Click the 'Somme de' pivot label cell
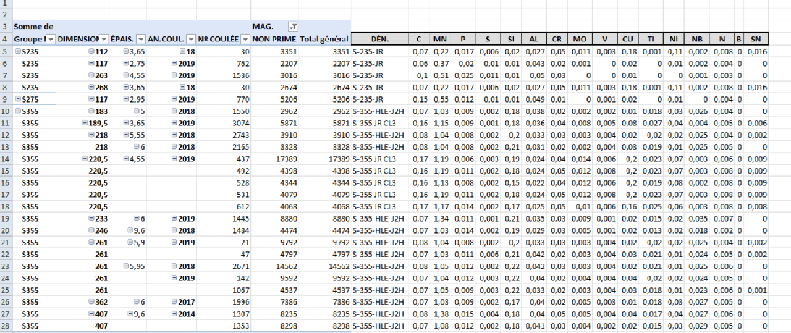The width and height of the screenshot is (791, 333). (x=34, y=27)
